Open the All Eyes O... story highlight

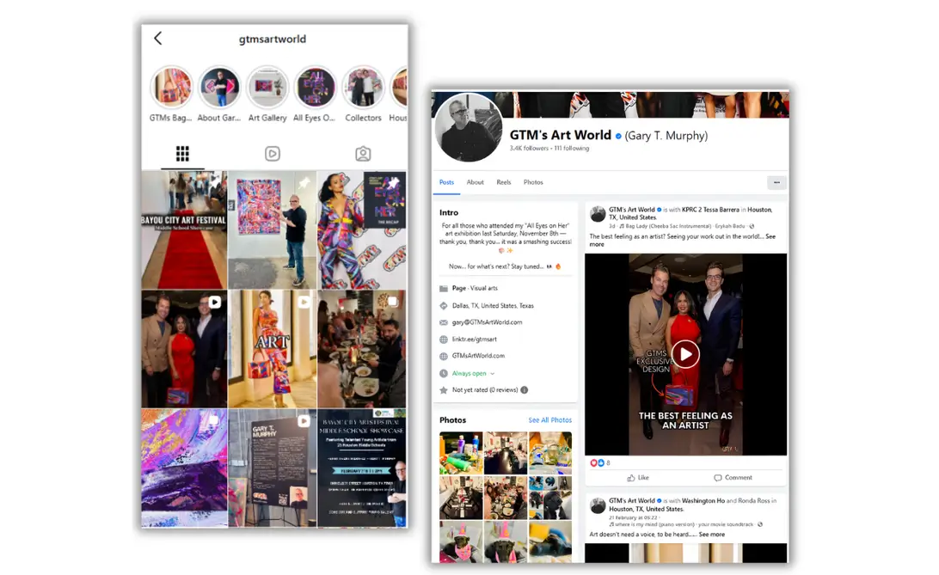(315, 88)
